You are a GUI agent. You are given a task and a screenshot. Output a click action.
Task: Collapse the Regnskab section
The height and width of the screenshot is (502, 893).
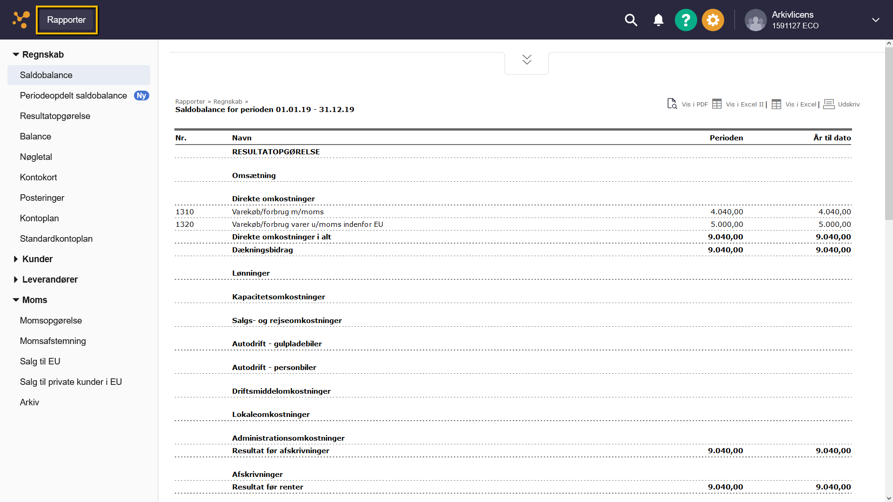click(16, 54)
